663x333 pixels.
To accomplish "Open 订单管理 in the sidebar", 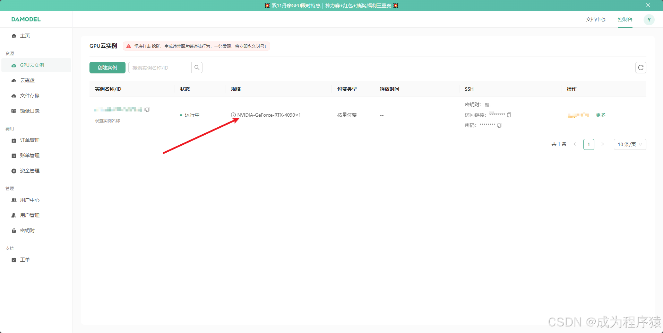I will (36, 140).
